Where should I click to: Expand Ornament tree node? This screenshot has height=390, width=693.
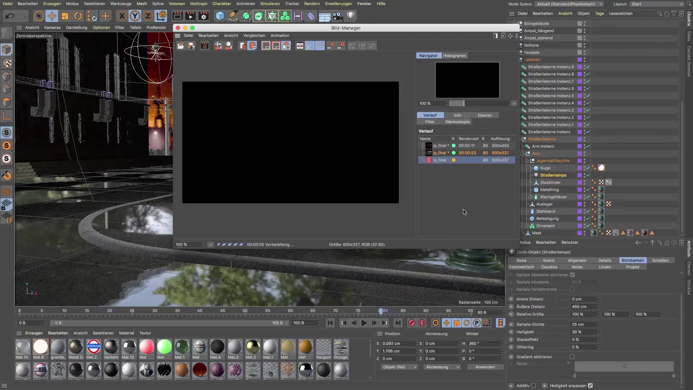pyautogui.click(x=527, y=226)
